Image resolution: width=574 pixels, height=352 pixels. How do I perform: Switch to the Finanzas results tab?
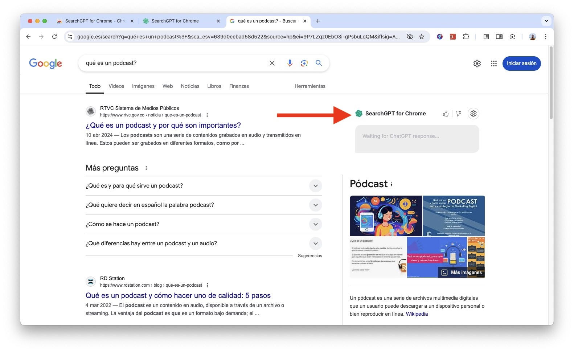[x=239, y=86]
